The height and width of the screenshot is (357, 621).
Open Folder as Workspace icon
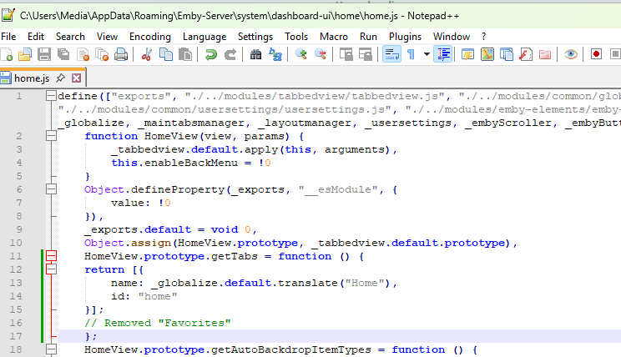(x=545, y=54)
